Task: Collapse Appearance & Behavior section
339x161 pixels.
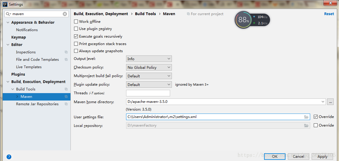Action: pos(8,23)
